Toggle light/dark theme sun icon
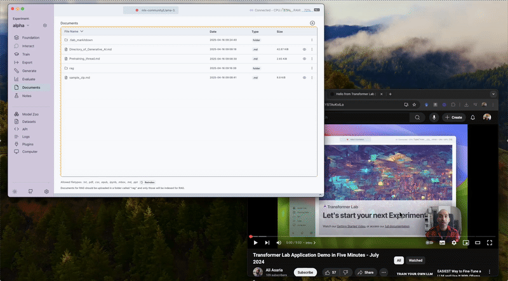Viewport: 508px width, 281px height. (14, 191)
